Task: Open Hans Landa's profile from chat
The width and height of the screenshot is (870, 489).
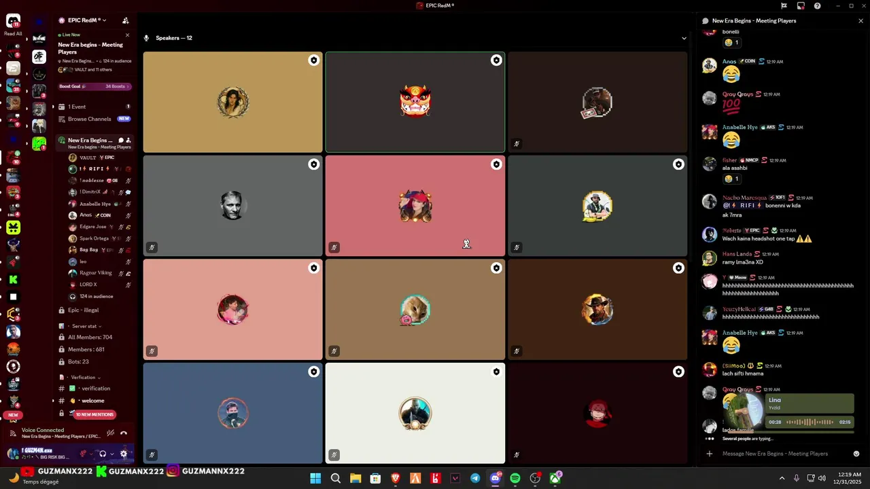Action: (x=737, y=254)
